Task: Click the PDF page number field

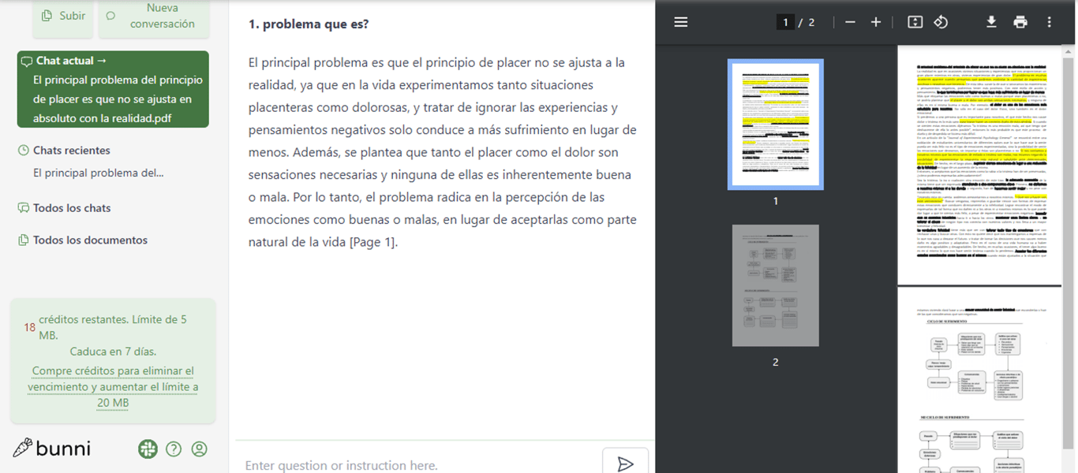Action: [x=785, y=22]
